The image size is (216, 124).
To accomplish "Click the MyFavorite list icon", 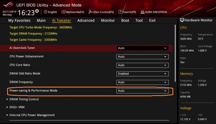I will (x=63, y=12).
